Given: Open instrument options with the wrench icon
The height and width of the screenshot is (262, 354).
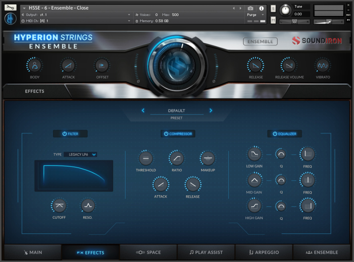Looking at the screenshot, I should click(10, 8).
